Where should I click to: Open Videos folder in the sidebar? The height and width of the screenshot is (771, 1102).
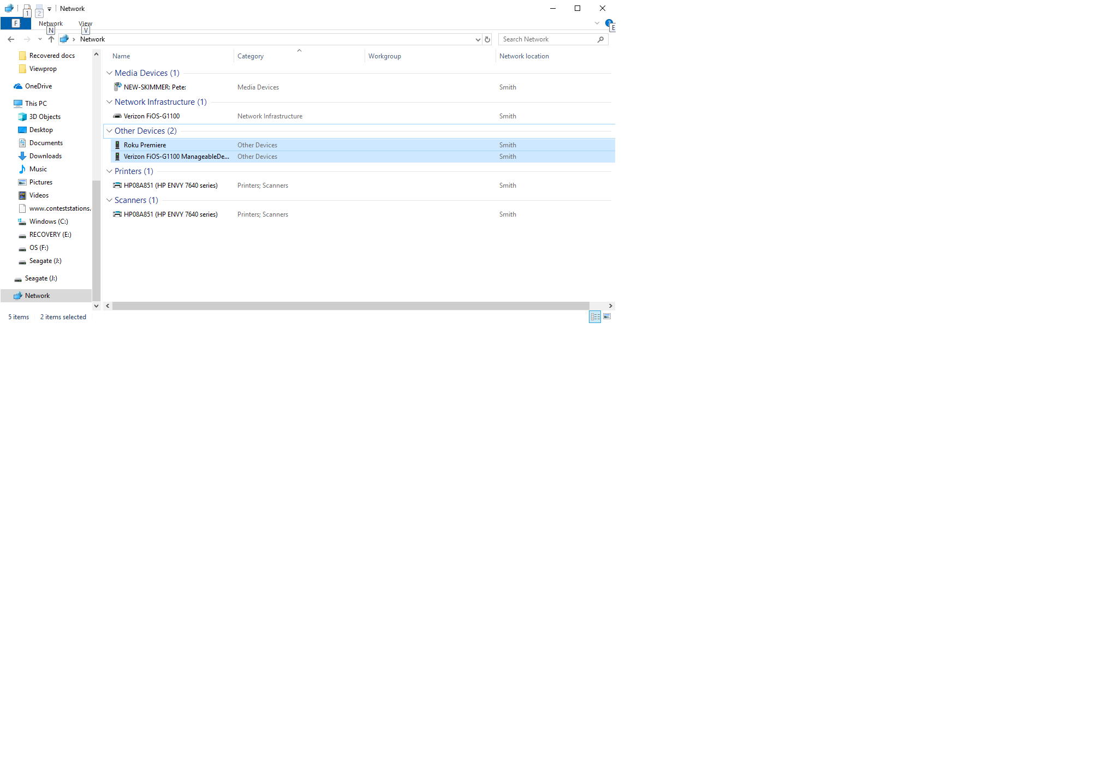pos(39,195)
